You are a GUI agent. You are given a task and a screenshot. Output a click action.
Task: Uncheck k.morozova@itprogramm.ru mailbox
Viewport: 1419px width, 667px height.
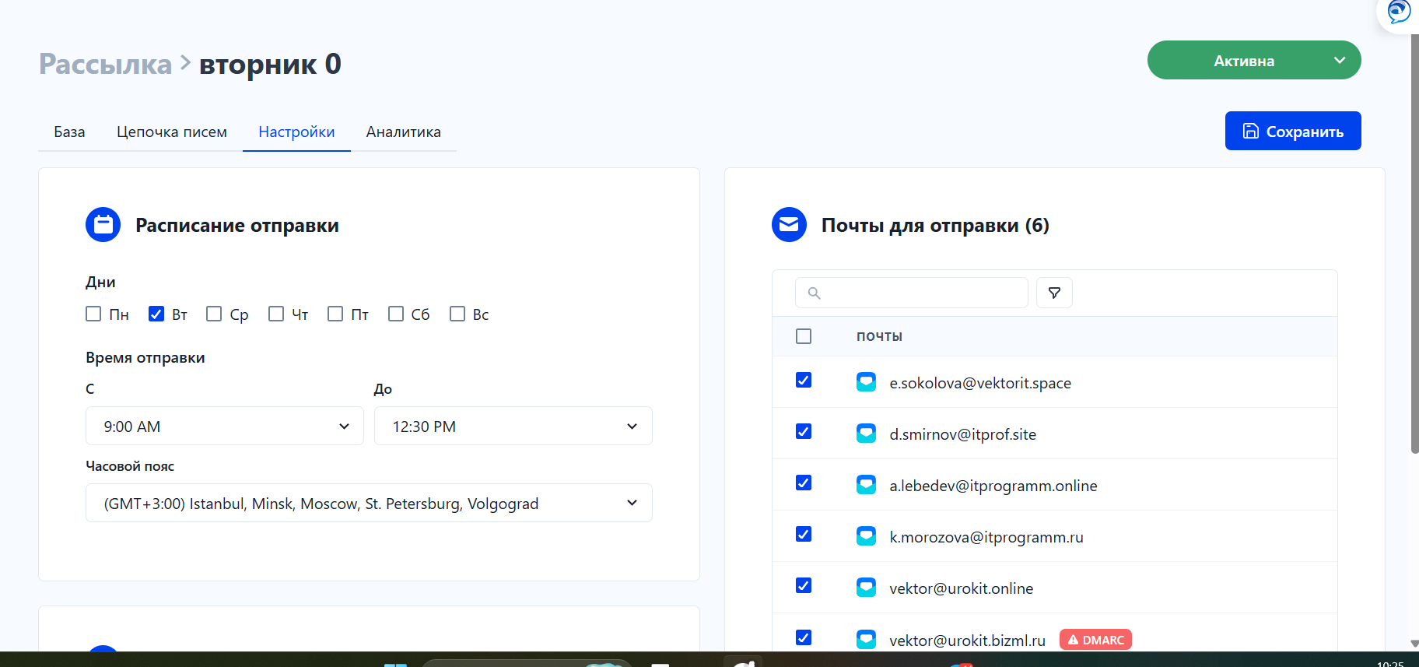804,534
